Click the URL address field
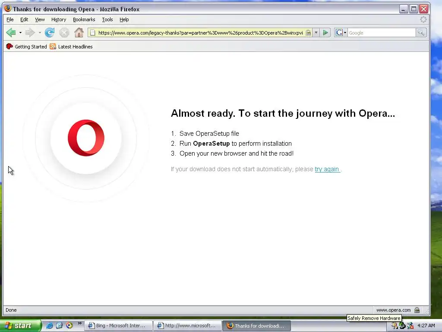Viewport: 442px width, 332px height. pyautogui.click(x=200, y=33)
